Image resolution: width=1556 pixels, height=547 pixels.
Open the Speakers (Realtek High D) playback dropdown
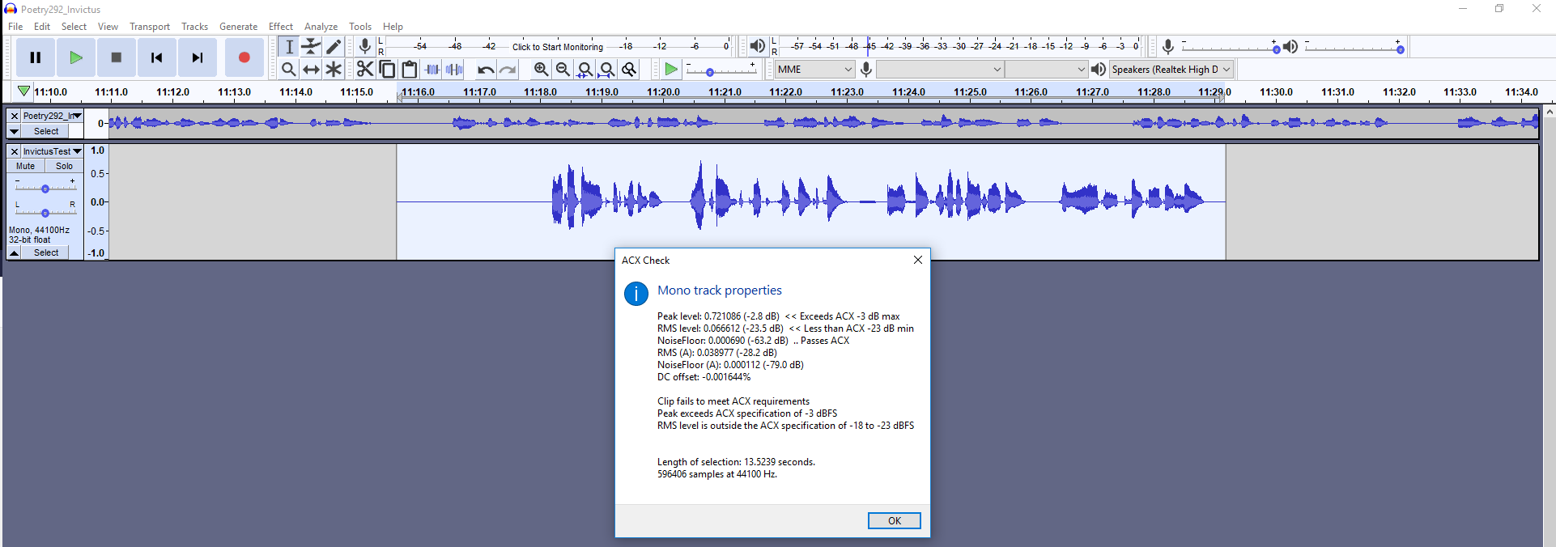[x=1171, y=70]
